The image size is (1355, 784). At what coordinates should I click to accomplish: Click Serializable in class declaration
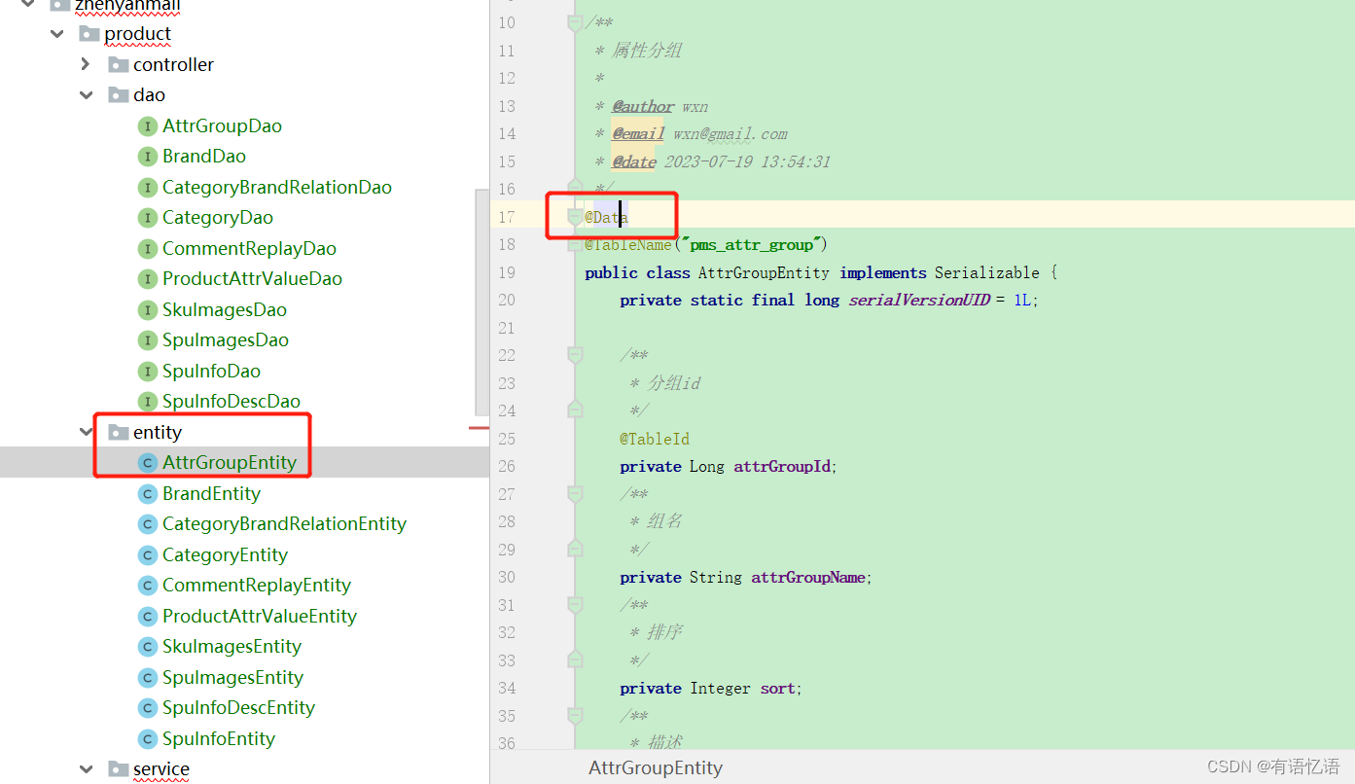[987, 272]
